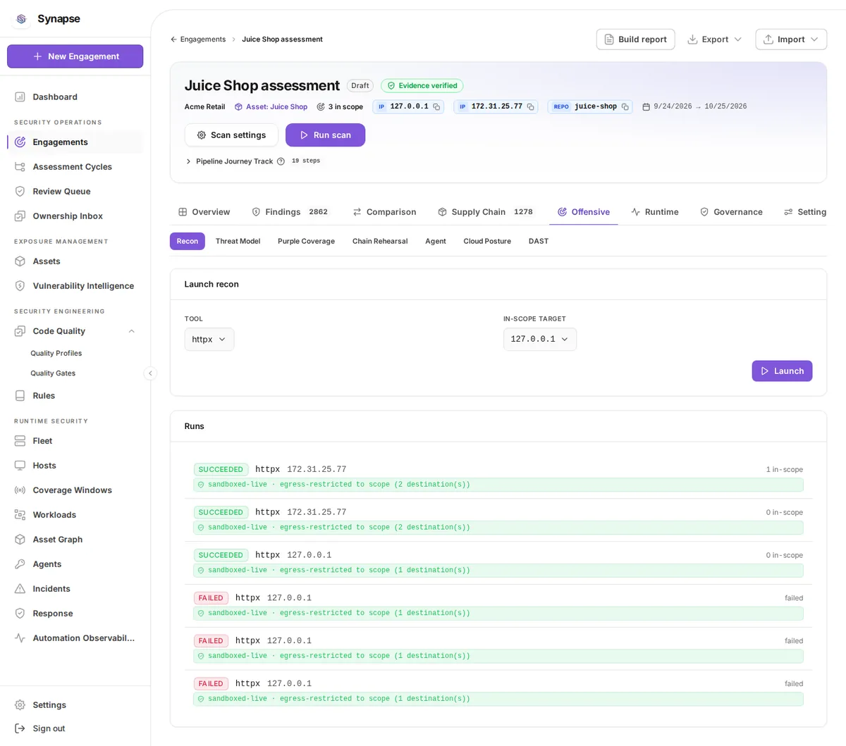Image resolution: width=846 pixels, height=746 pixels.
Task: Open the Tool dropdown showing httpx
Action: tap(209, 340)
